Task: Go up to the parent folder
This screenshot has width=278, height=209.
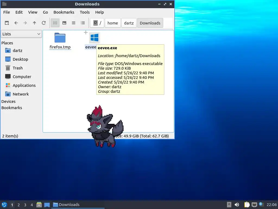Action: [34, 23]
